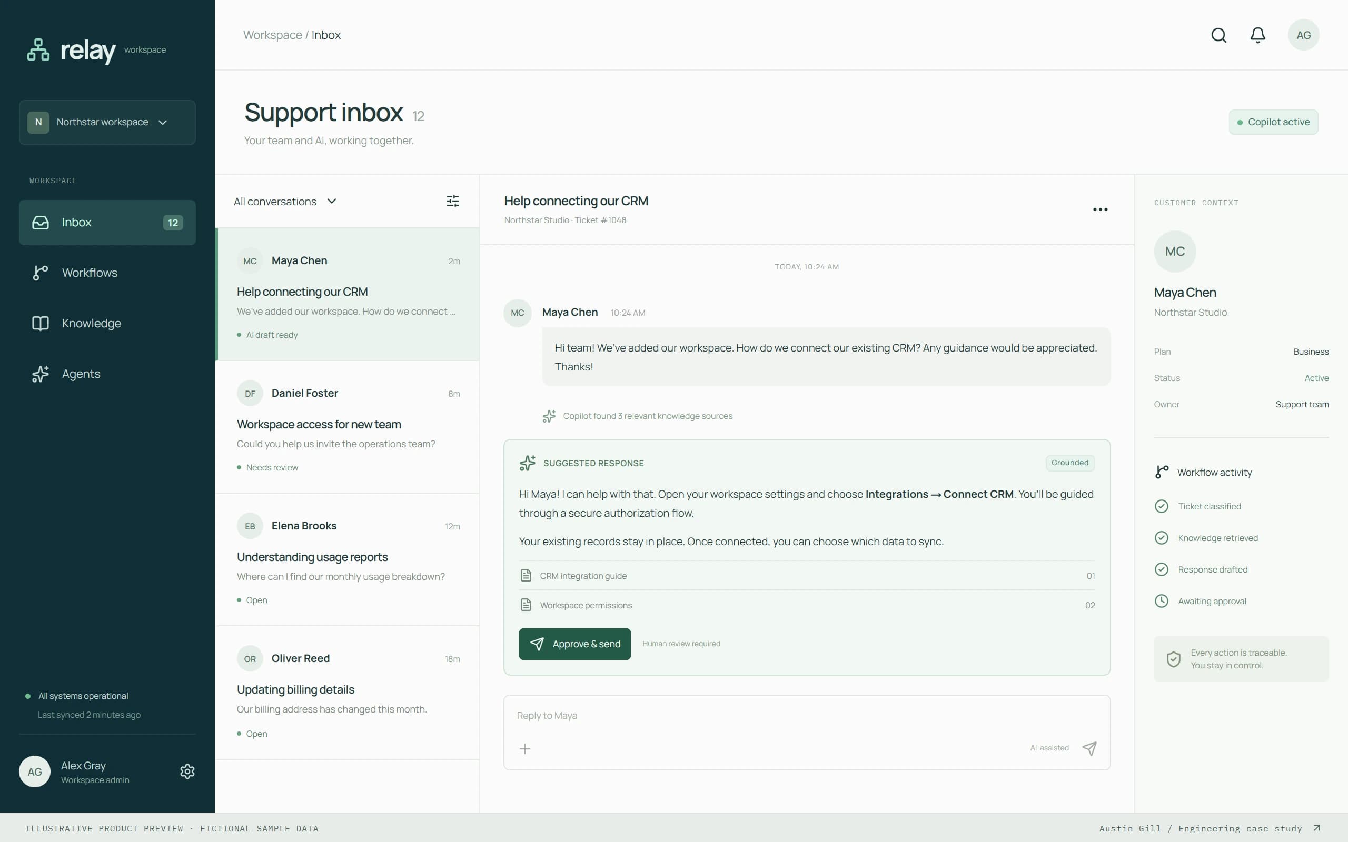Click the Knowledge retrieved check icon
Viewport: 1348px width, 842px height.
(x=1162, y=538)
